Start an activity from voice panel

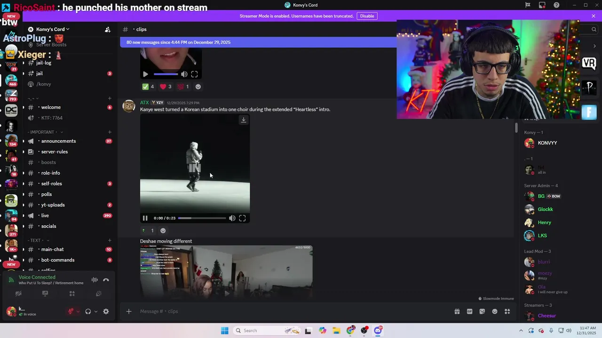(x=72, y=293)
